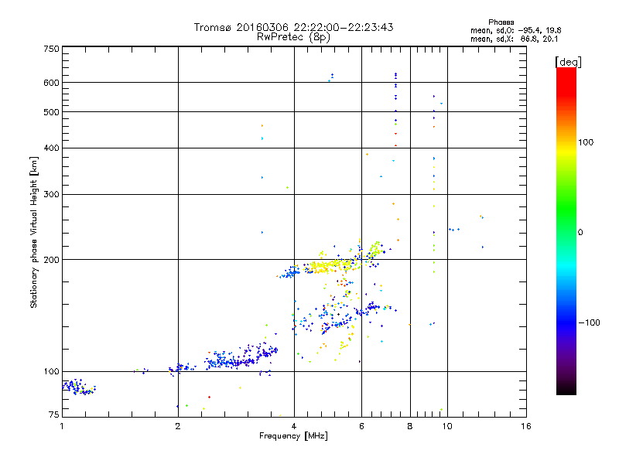The image size is (619, 464).
Task: Click the 'RwPretec (8p)' subtitle
Action: tap(293, 37)
